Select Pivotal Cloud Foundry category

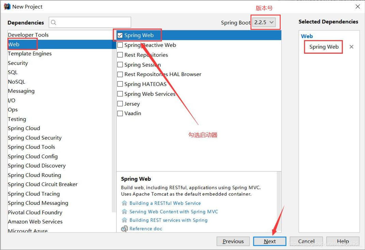(60, 212)
